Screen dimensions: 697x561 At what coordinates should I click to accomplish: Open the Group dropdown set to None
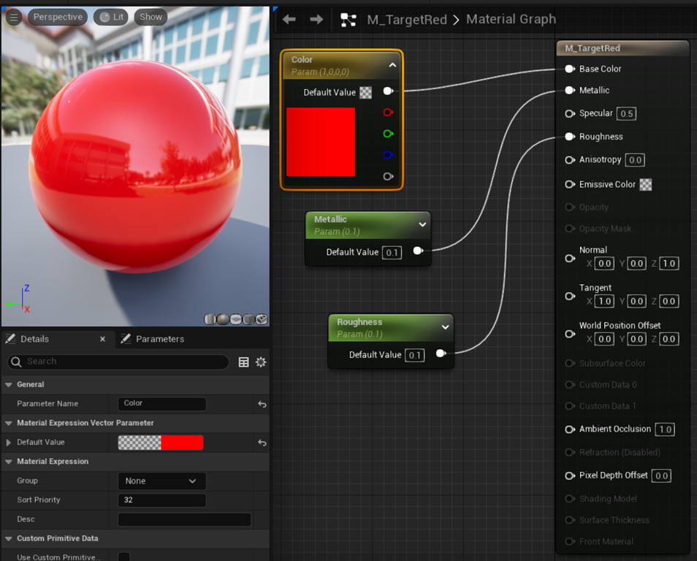pos(161,481)
